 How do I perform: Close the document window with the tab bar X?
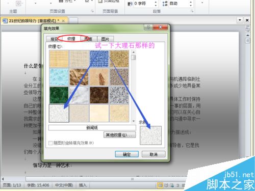coord(247,20)
